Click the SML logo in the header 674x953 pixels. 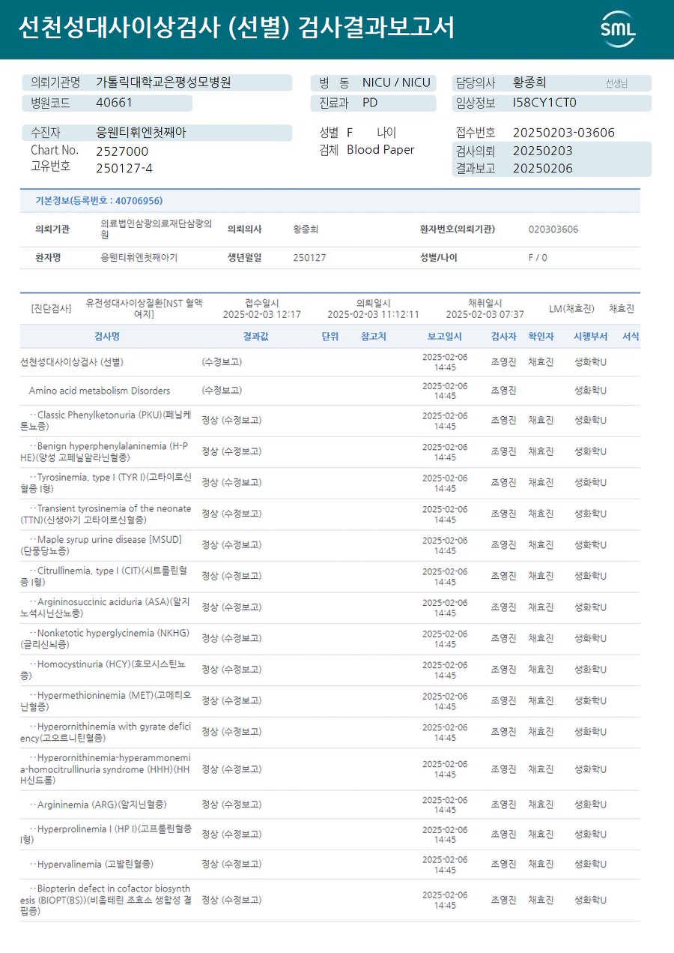[618, 29]
